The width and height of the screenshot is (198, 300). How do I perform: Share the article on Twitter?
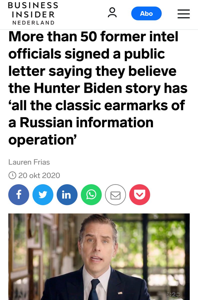tap(43, 195)
